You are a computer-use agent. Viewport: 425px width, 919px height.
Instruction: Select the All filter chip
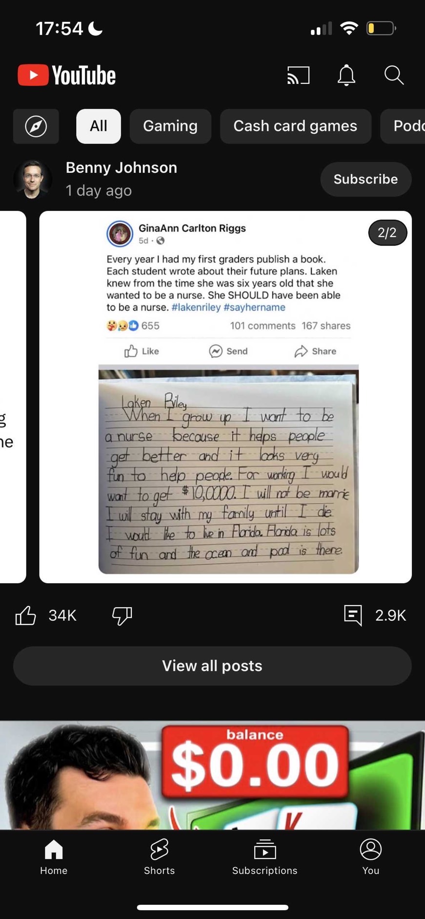[x=99, y=126]
